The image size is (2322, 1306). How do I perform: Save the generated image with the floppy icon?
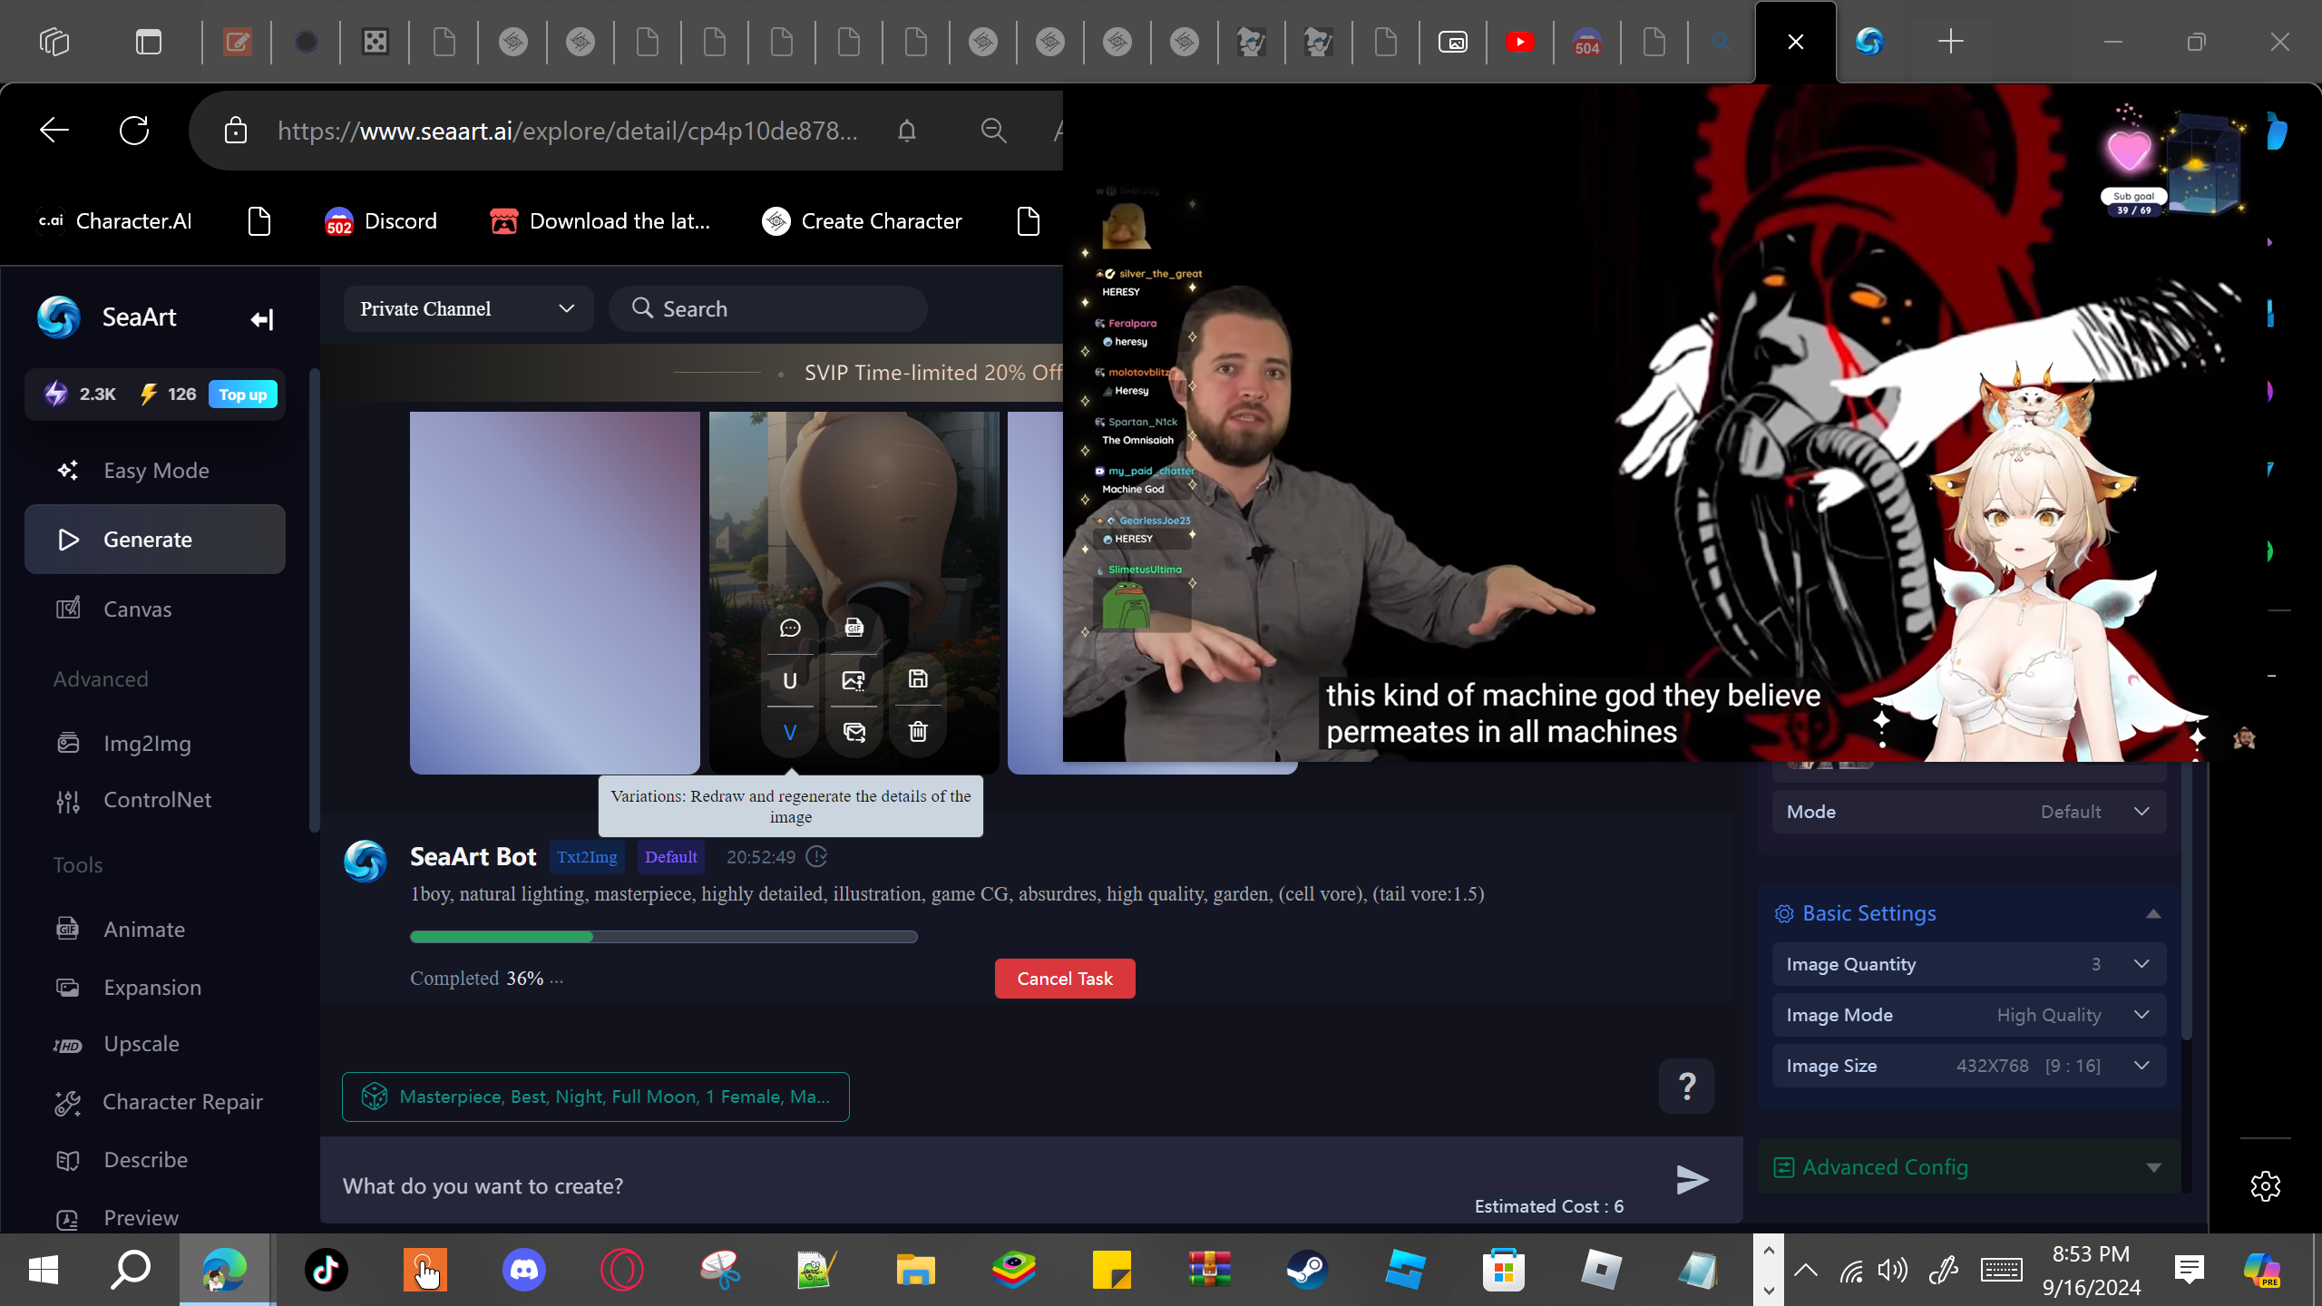coord(918,679)
